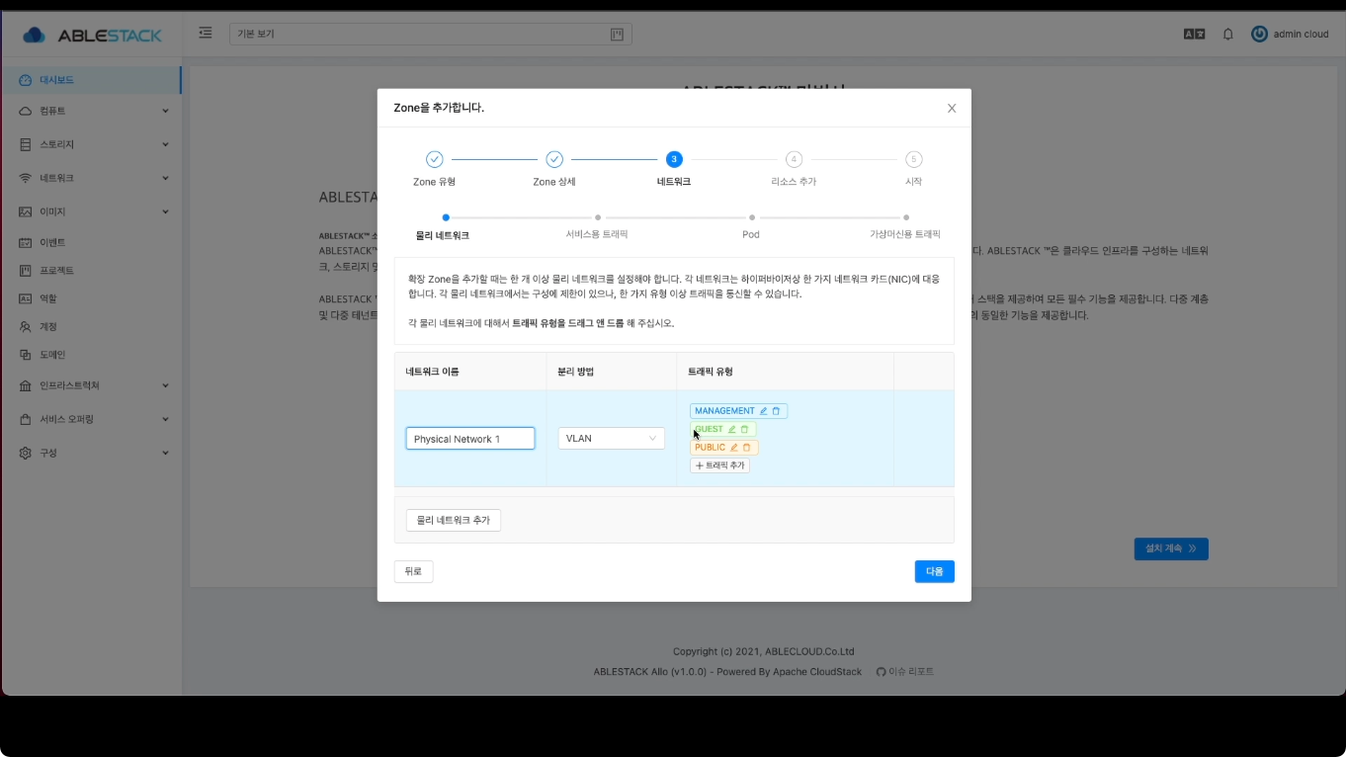Click the icon inside the 기본 보기 box
The width and height of the screenshot is (1346, 757).
[617, 35]
